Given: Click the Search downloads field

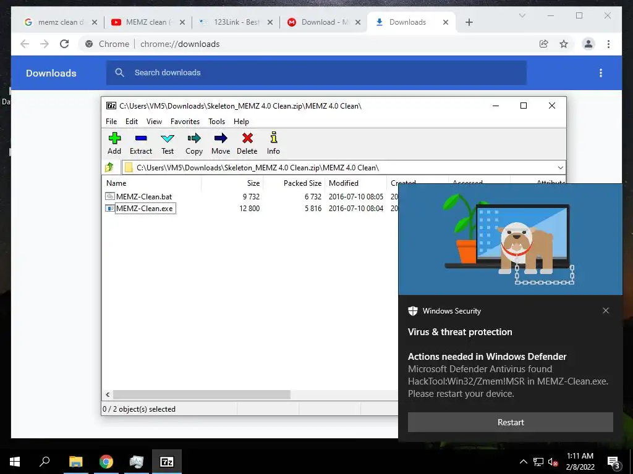Looking at the screenshot, I should [316, 73].
